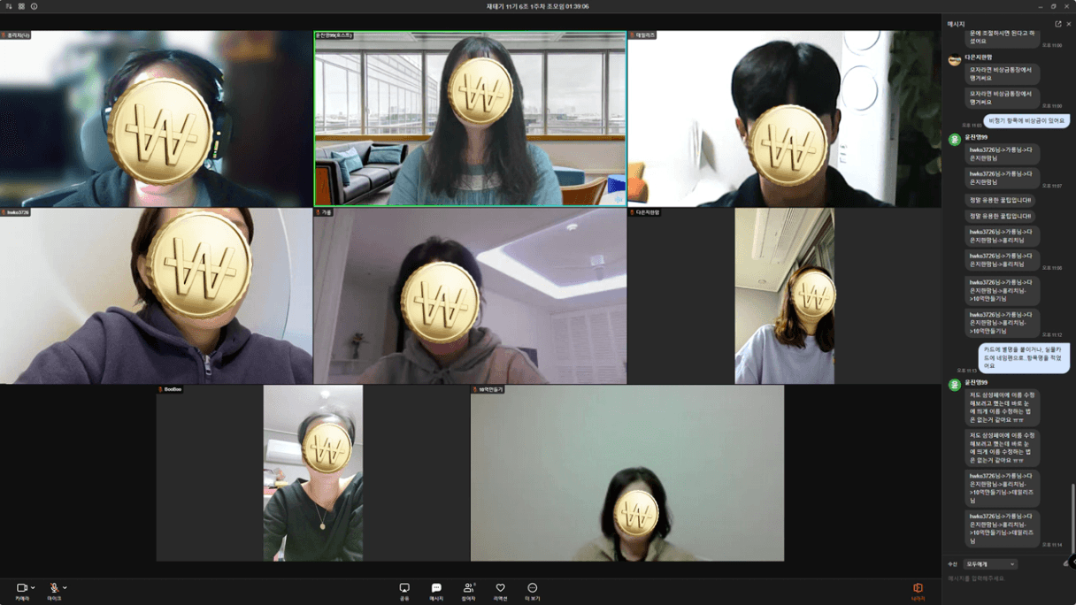Close the message panel X icon
Screen dimensions: 1076x605
[1069, 24]
